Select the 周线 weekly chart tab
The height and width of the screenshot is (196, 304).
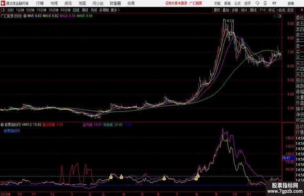85,10
